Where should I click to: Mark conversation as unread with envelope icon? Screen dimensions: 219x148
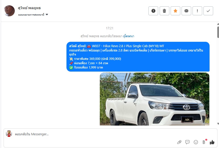[x=186, y=11]
